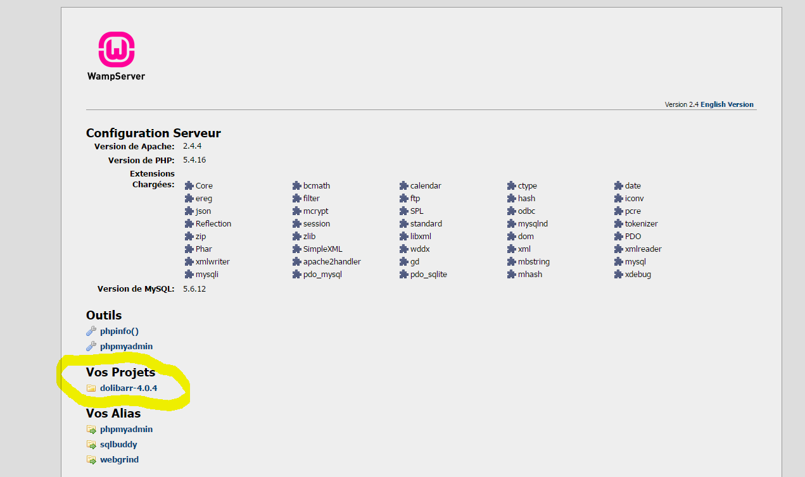Click the ereg extension name
Viewport: 805px width, 477px height.
(x=204, y=198)
